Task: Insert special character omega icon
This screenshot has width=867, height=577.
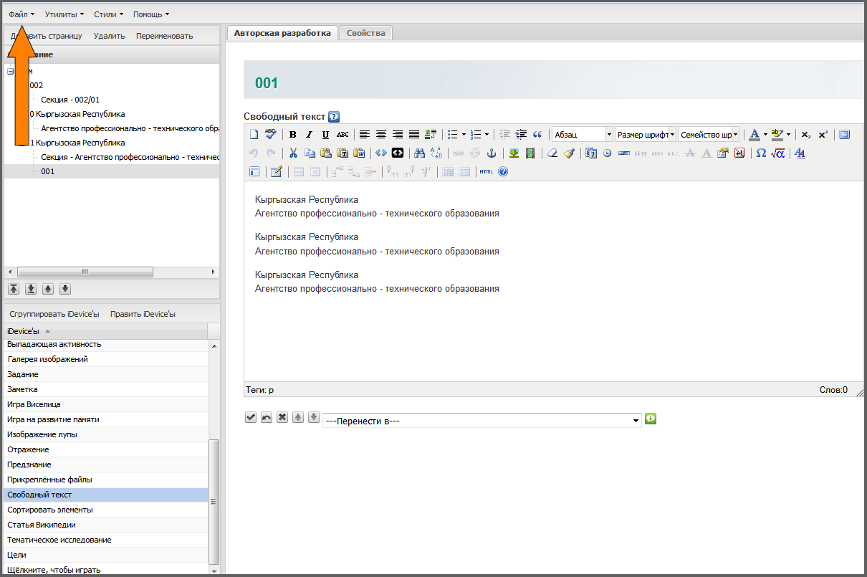Action: click(x=761, y=153)
